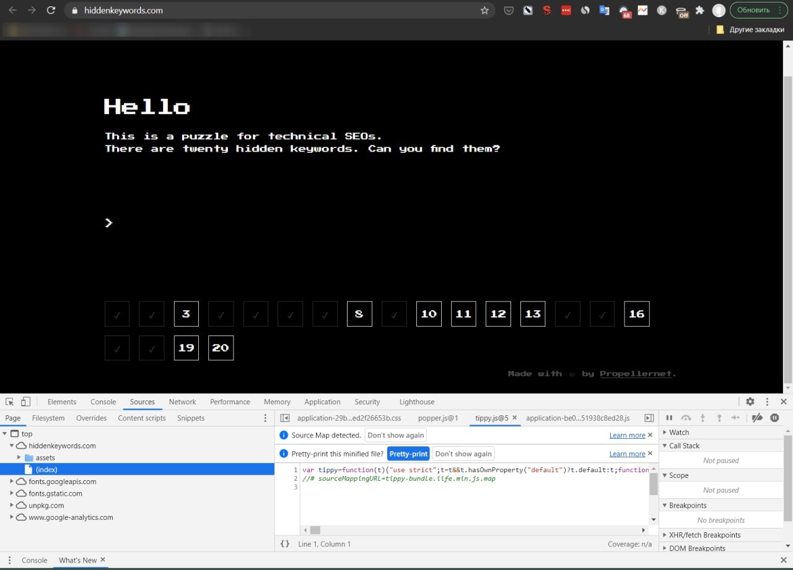Follow the Propellernet link
This screenshot has width=793, height=570.
tap(636, 374)
